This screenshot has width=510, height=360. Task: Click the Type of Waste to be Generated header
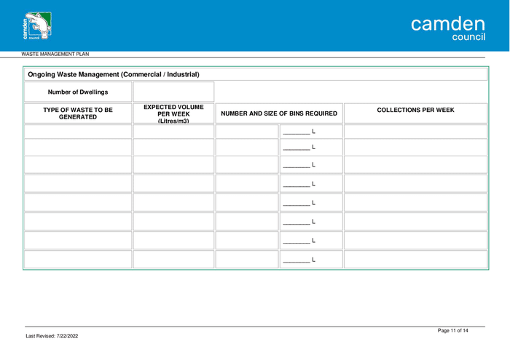click(78, 113)
